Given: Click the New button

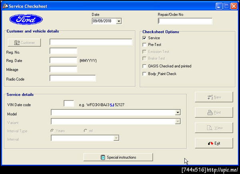Looking at the screenshot, I should [x=214, y=97].
